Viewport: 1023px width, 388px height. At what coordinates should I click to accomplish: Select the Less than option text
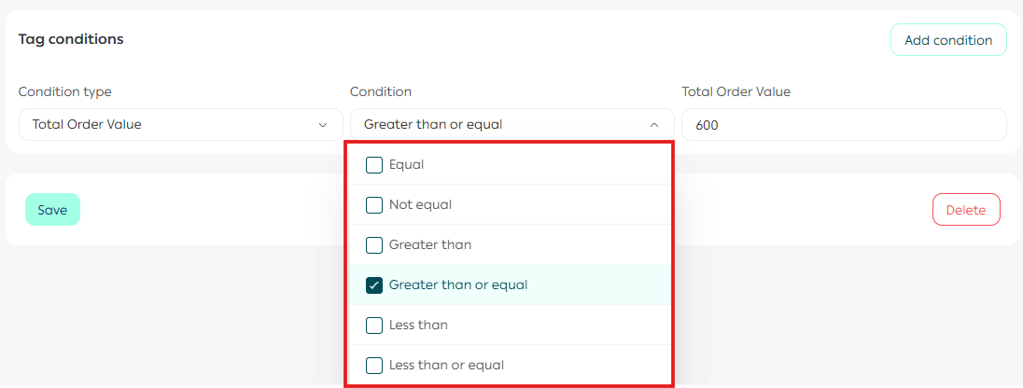418,326
